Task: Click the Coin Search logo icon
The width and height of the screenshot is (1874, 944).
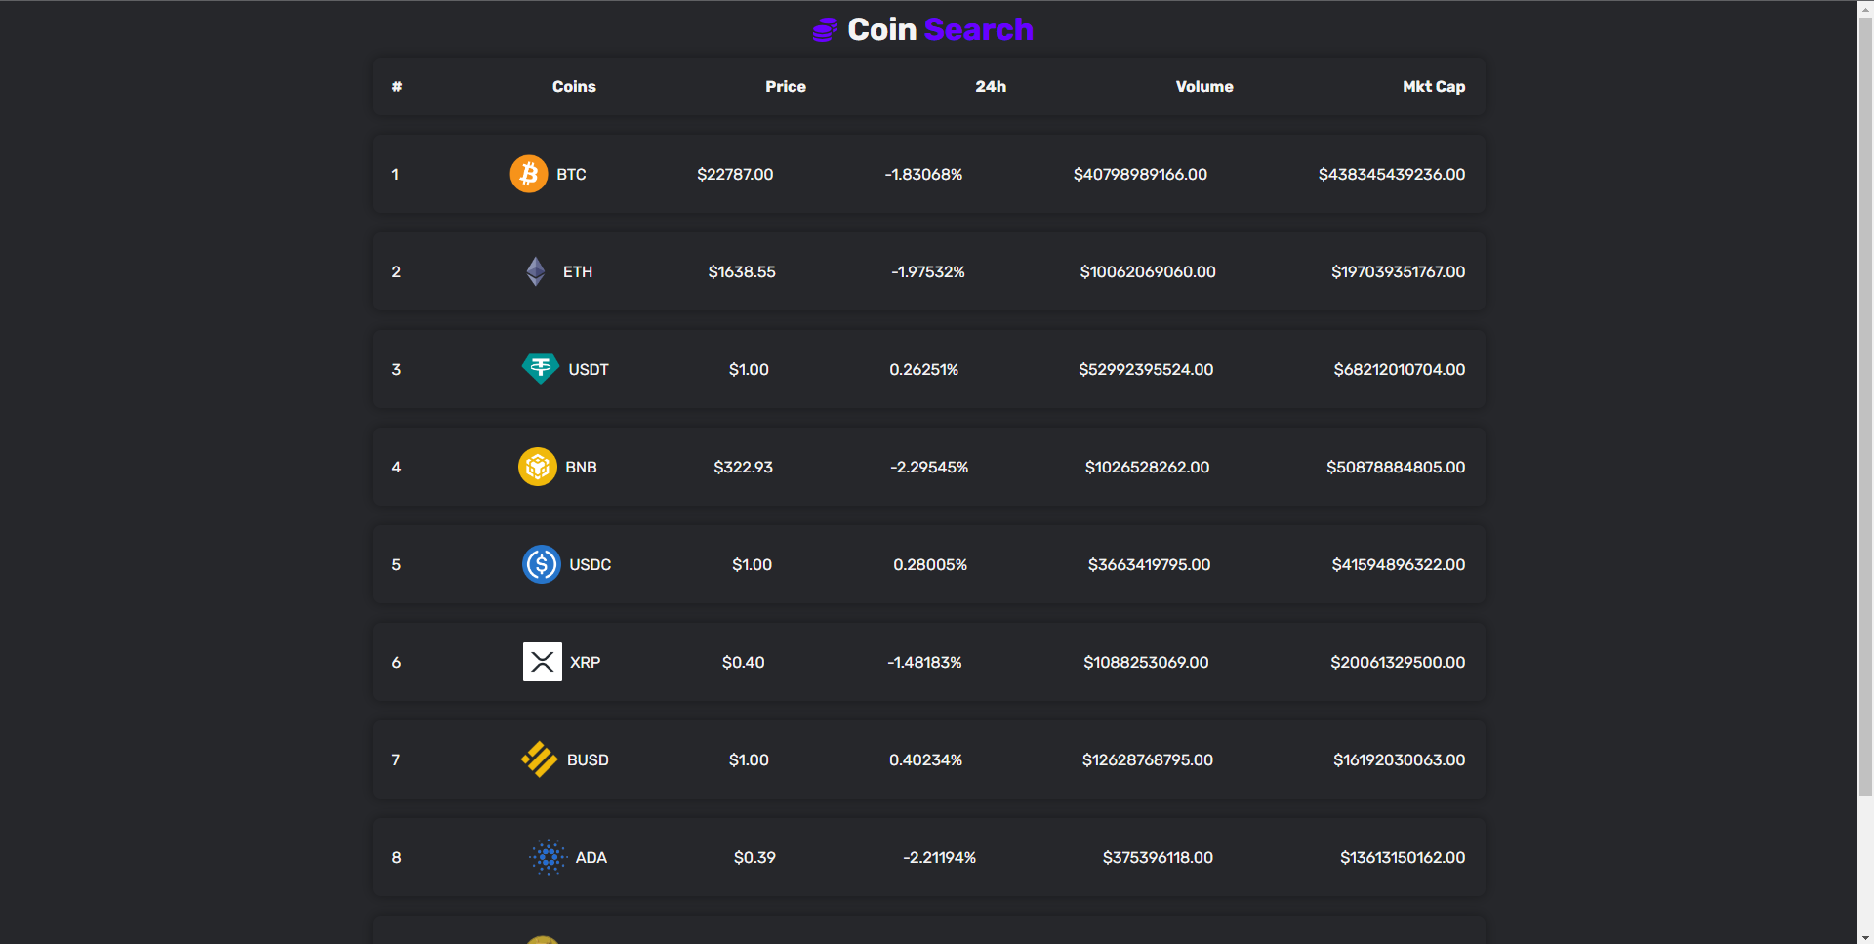Action: [825, 29]
